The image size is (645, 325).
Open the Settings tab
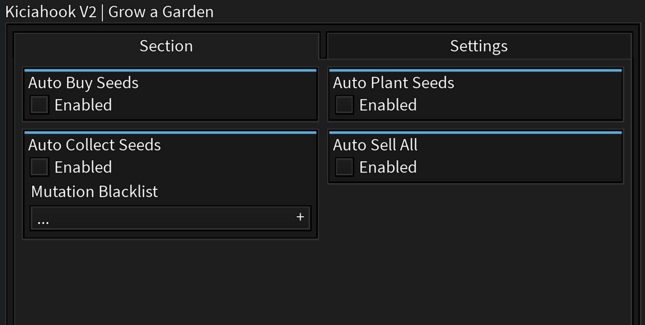pos(478,46)
